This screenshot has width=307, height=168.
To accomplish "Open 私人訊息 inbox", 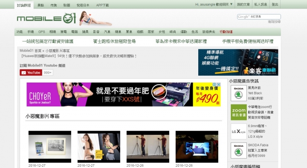I will point(261,4).
